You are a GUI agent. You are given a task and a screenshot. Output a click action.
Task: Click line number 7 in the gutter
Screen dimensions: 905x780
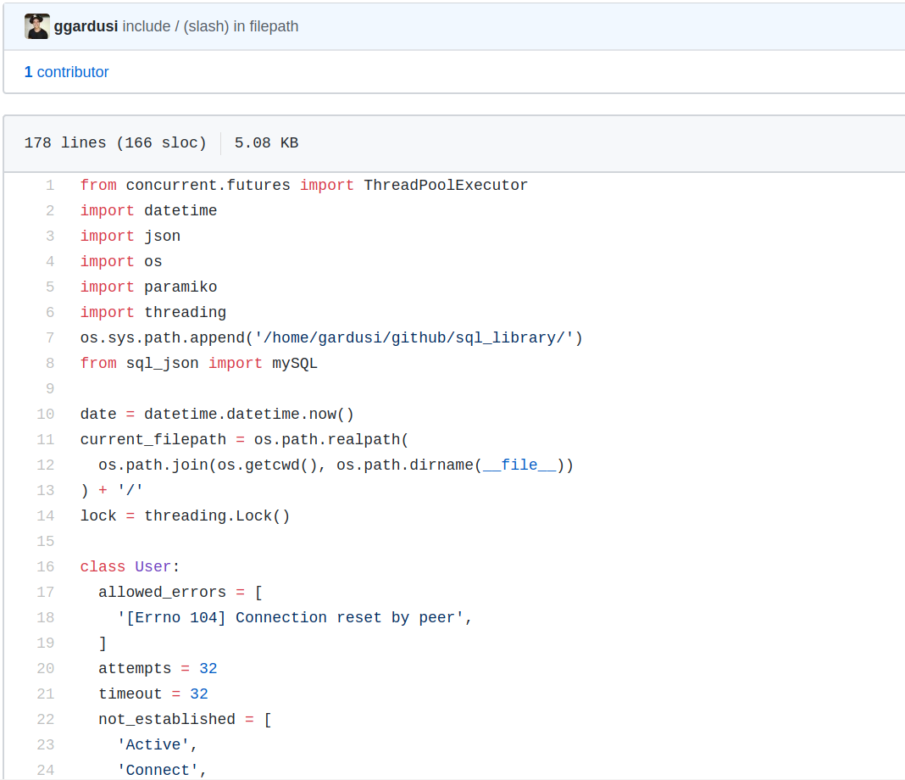click(x=50, y=337)
